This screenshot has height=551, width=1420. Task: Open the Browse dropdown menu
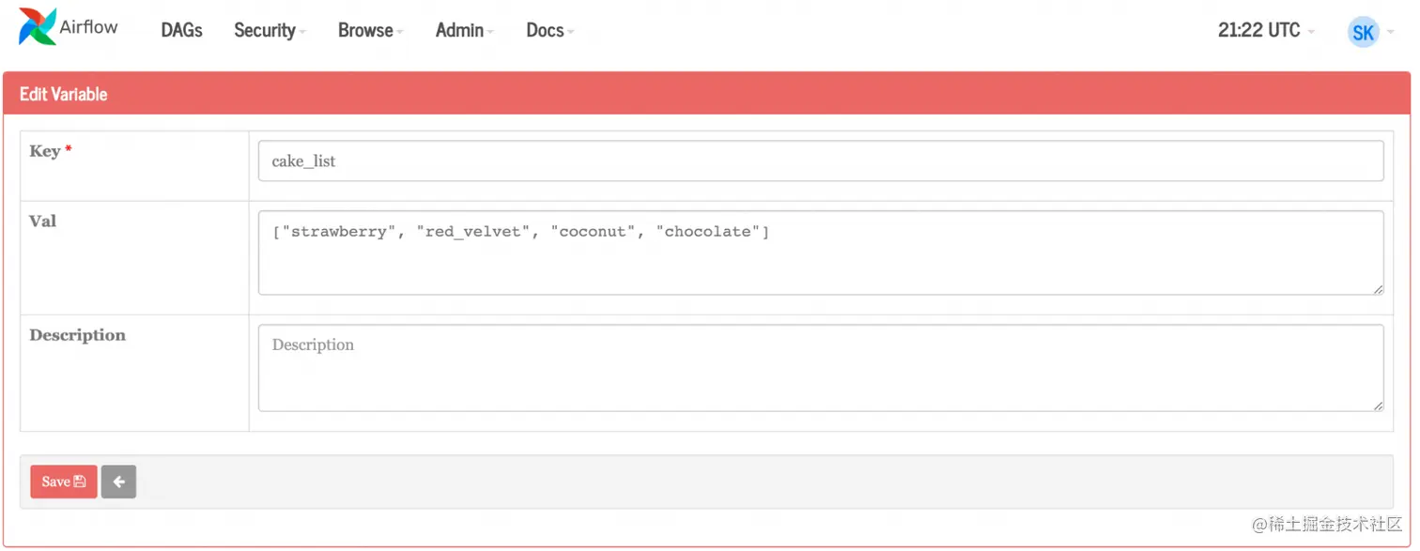coord(365,30)
